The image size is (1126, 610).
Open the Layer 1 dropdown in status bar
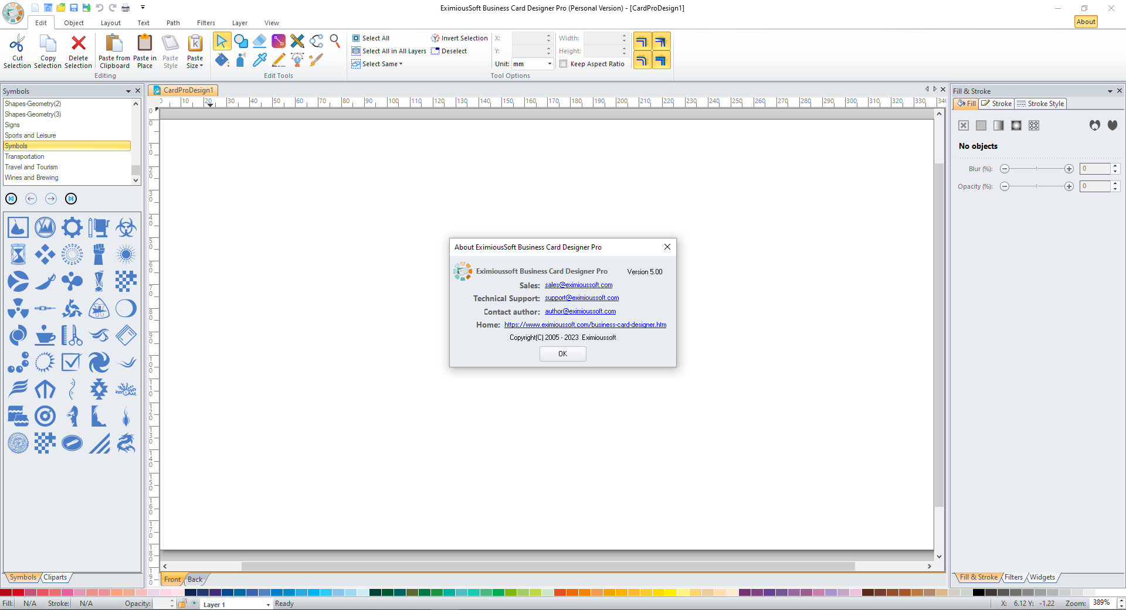268,605
